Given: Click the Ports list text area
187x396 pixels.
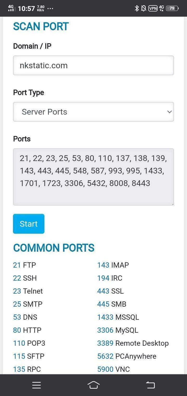Looking at the screenshot, I should tap(94, 177).
